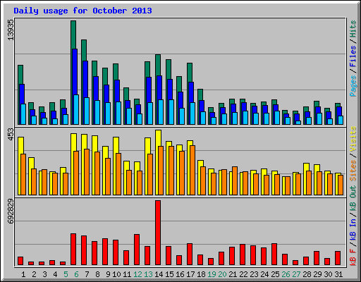Click day 10 on the x-axis
The height and width of the screenshot is (282, 361).
click(116, 274)
